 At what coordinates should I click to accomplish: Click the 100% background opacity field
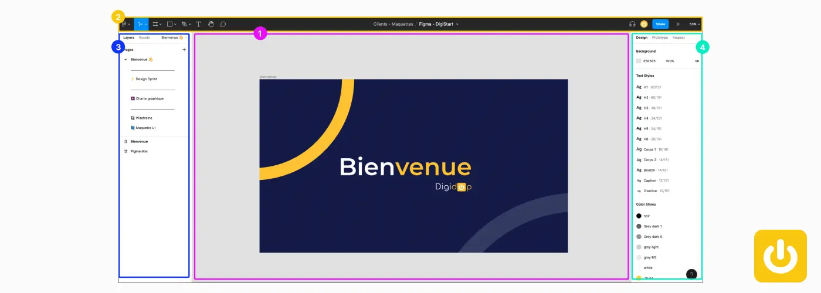coord(670,61)
